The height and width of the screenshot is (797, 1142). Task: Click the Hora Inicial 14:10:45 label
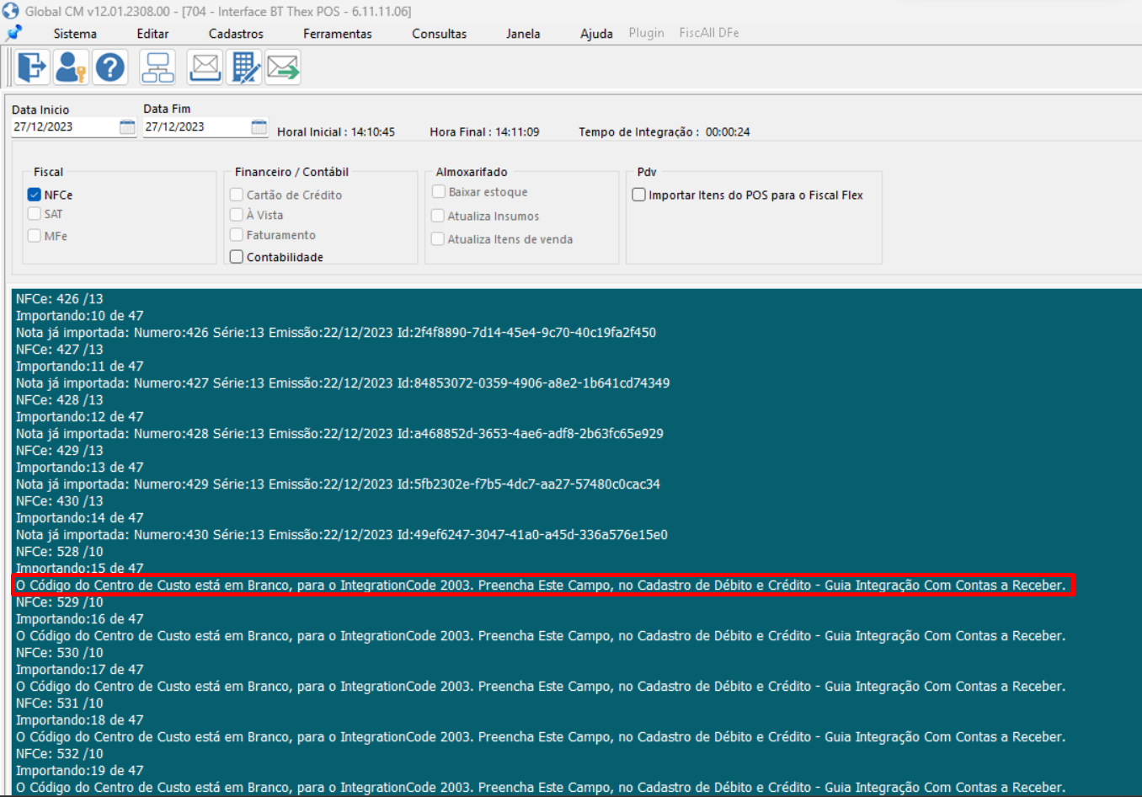[336, 132]
